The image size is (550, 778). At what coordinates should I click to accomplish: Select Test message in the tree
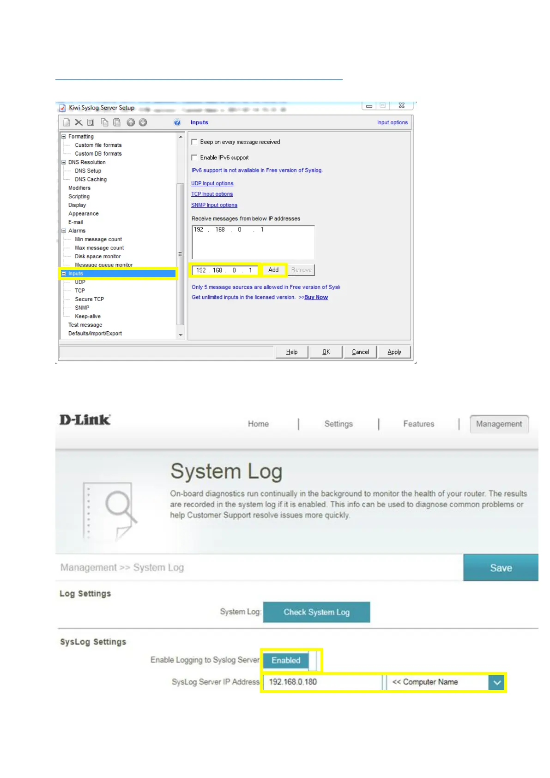[x=85, y=325]
